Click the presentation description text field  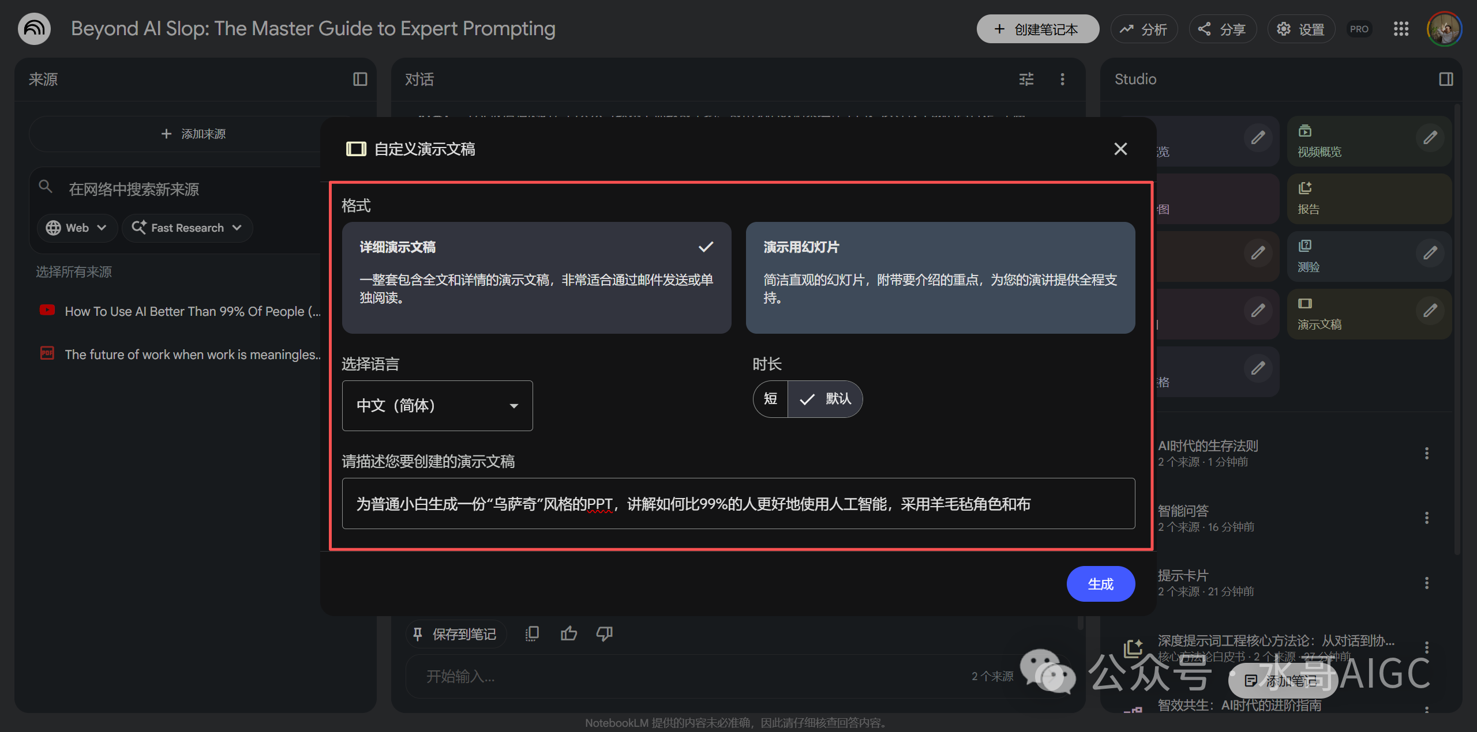738,503
